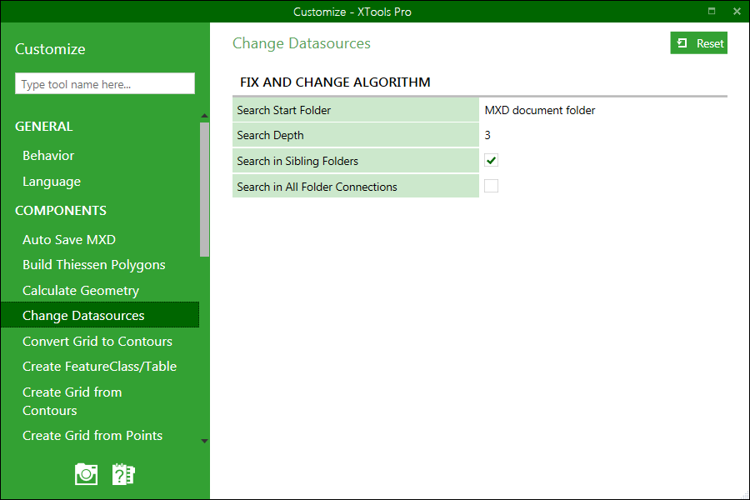Open help using the question mark notepad icon
The height and width of the screenshot is (500, 750).
(123, 473)
